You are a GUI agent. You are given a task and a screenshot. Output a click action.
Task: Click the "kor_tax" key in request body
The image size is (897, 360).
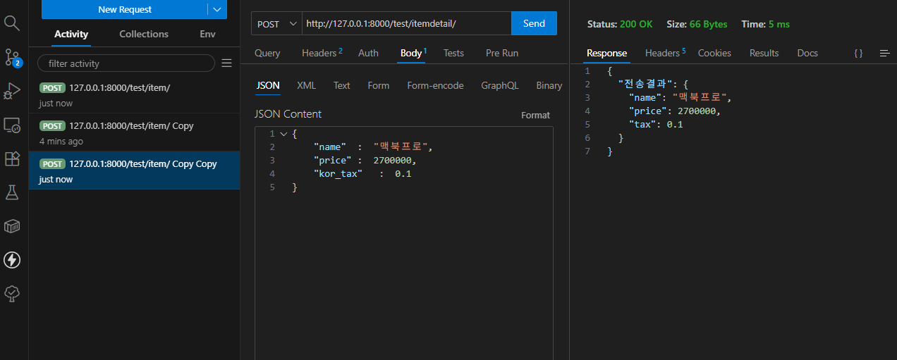click(x=338, y=173)
